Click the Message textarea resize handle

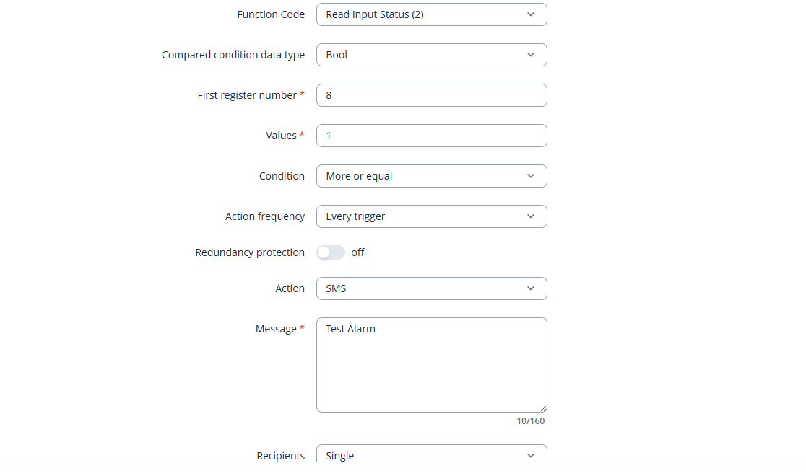tap(543, 408)
